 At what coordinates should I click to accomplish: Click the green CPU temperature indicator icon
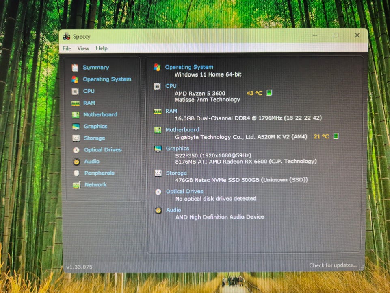(269, 93)
